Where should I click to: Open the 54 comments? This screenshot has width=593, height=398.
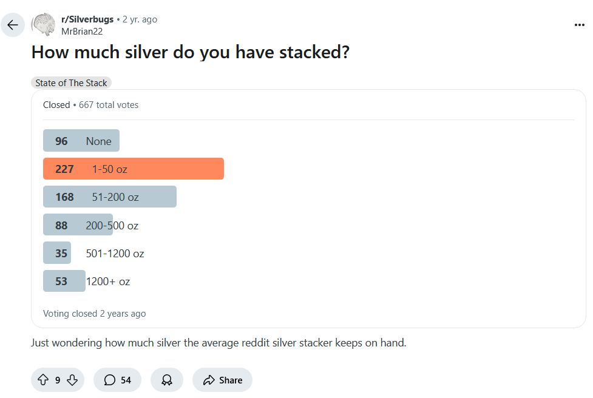[x=118, y=380]
